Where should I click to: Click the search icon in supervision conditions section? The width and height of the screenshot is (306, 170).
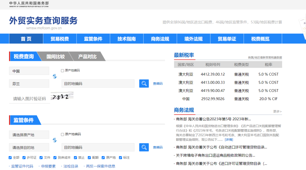pyautogui.click(x=144, y=147)
